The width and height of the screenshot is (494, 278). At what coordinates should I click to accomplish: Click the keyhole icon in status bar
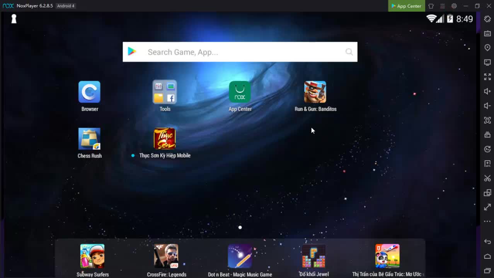(x=14, y=19)
